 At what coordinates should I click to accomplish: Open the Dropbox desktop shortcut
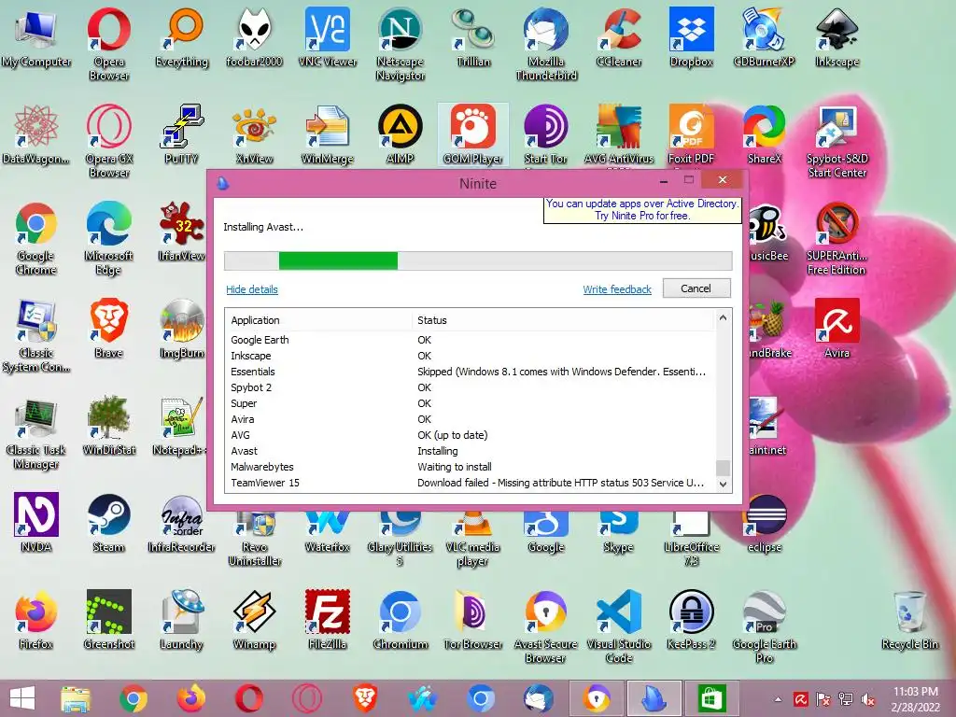tap(692, 36)
